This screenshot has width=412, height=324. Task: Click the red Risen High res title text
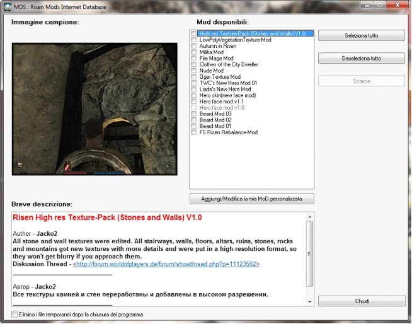point(107,217)
